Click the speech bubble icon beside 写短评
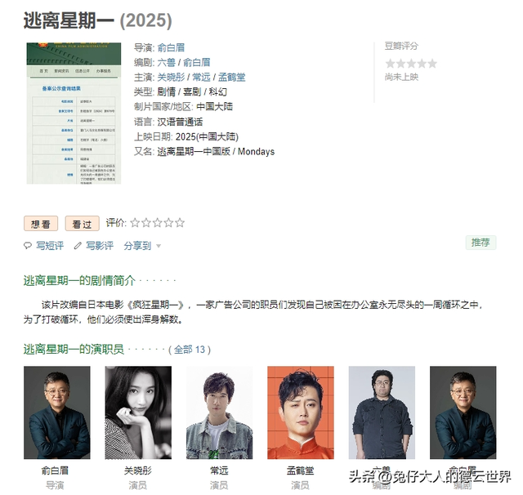This screenshot has height=495, width=523. pyautogui.click(x=27, y=246)
